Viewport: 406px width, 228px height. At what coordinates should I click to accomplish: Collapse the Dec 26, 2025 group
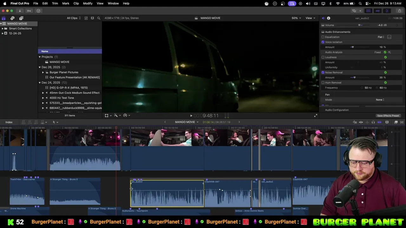pyautogui.click(x=40, y=67)
